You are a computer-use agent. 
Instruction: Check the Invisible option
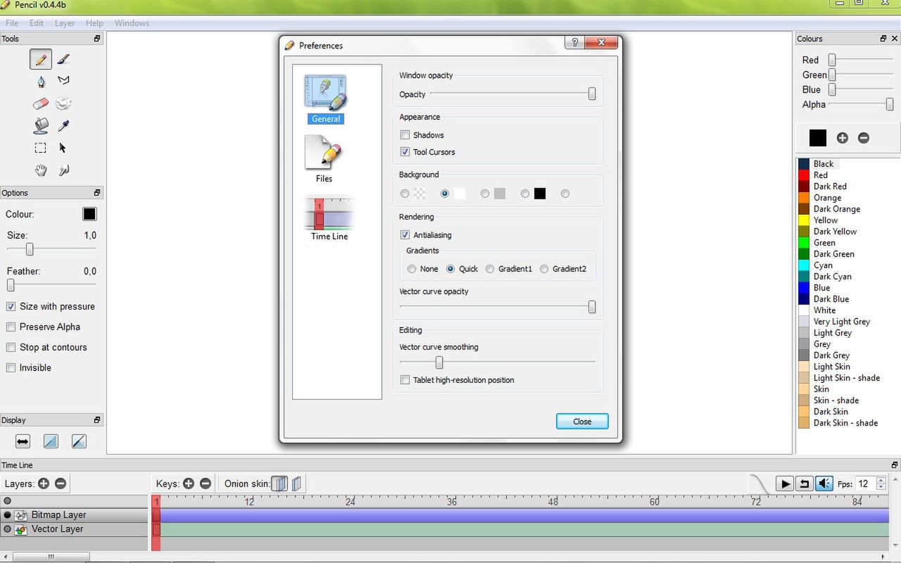[x=11, y=368]
